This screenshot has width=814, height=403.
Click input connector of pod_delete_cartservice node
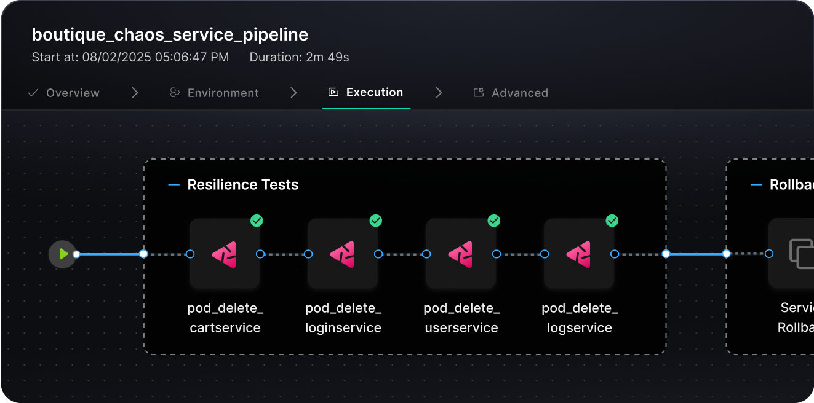point(190,254)
